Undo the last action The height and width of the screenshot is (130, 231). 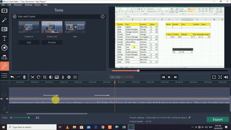(x=12, y=77)
